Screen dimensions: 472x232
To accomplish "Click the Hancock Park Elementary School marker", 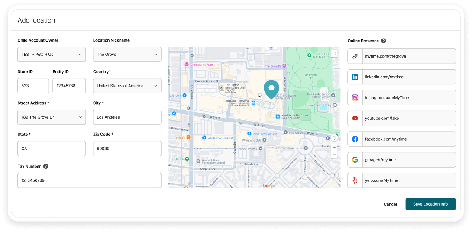I will [x=198, y=161].
